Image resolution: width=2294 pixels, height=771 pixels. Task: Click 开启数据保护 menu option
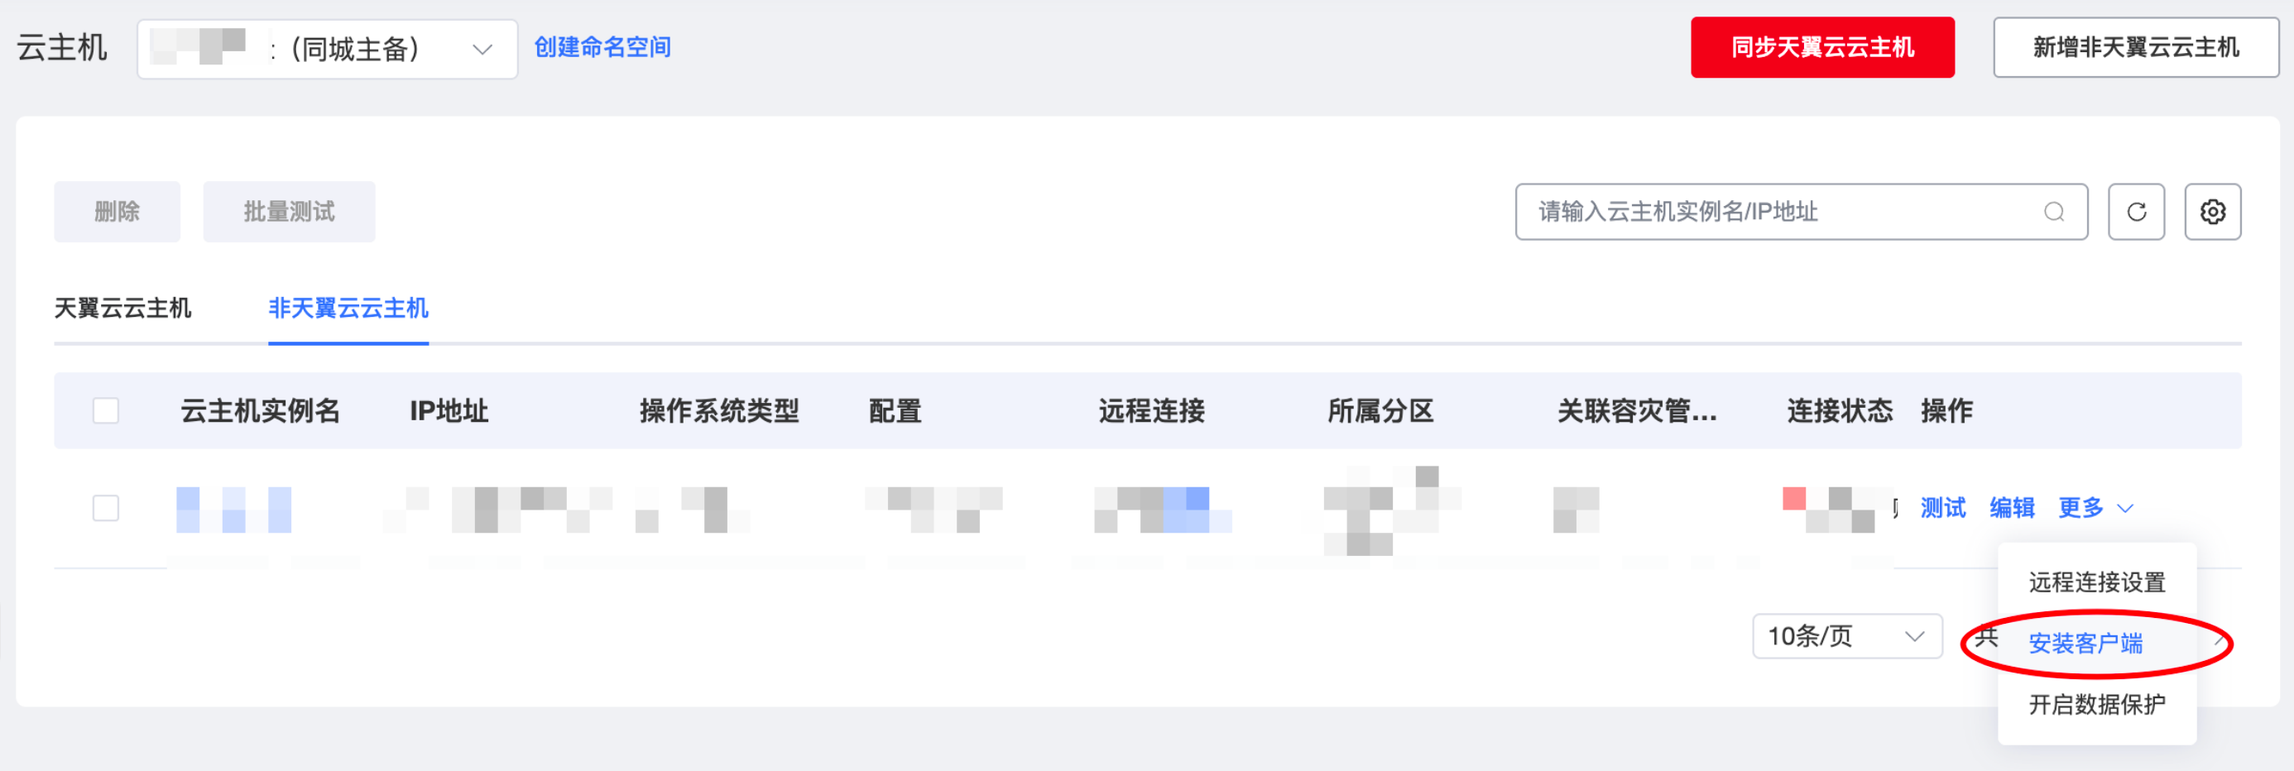(2096, 704)
